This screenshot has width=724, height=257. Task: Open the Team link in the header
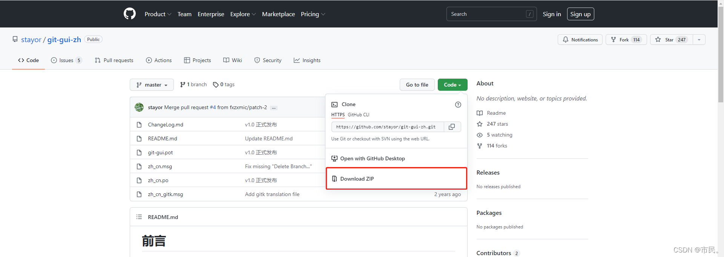(184, 14)
